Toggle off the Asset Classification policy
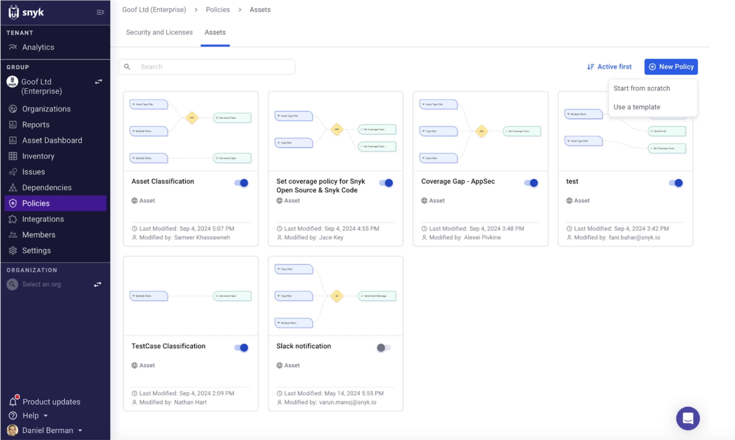Image resolution: width=735 pixels, height=440 pixels. (241, 183)
